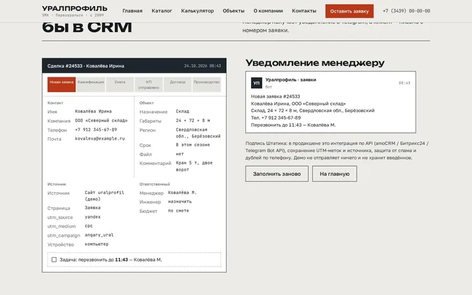This screenshot has width=472, height=295.
Task: Click the comment Кран 5 т, двое ворот
Action: coord(194,166)
